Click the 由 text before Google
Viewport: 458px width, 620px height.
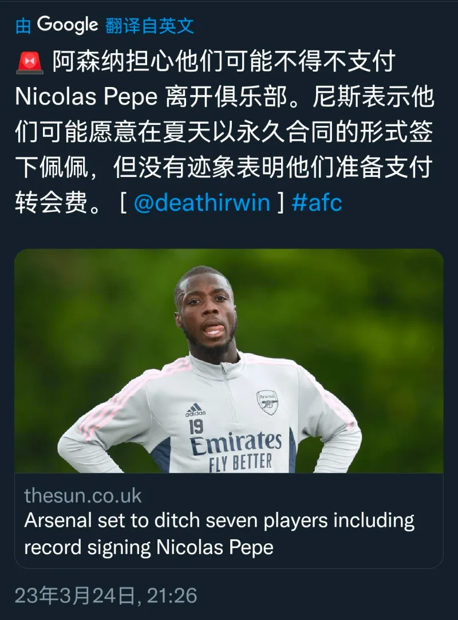pos(23,26)
